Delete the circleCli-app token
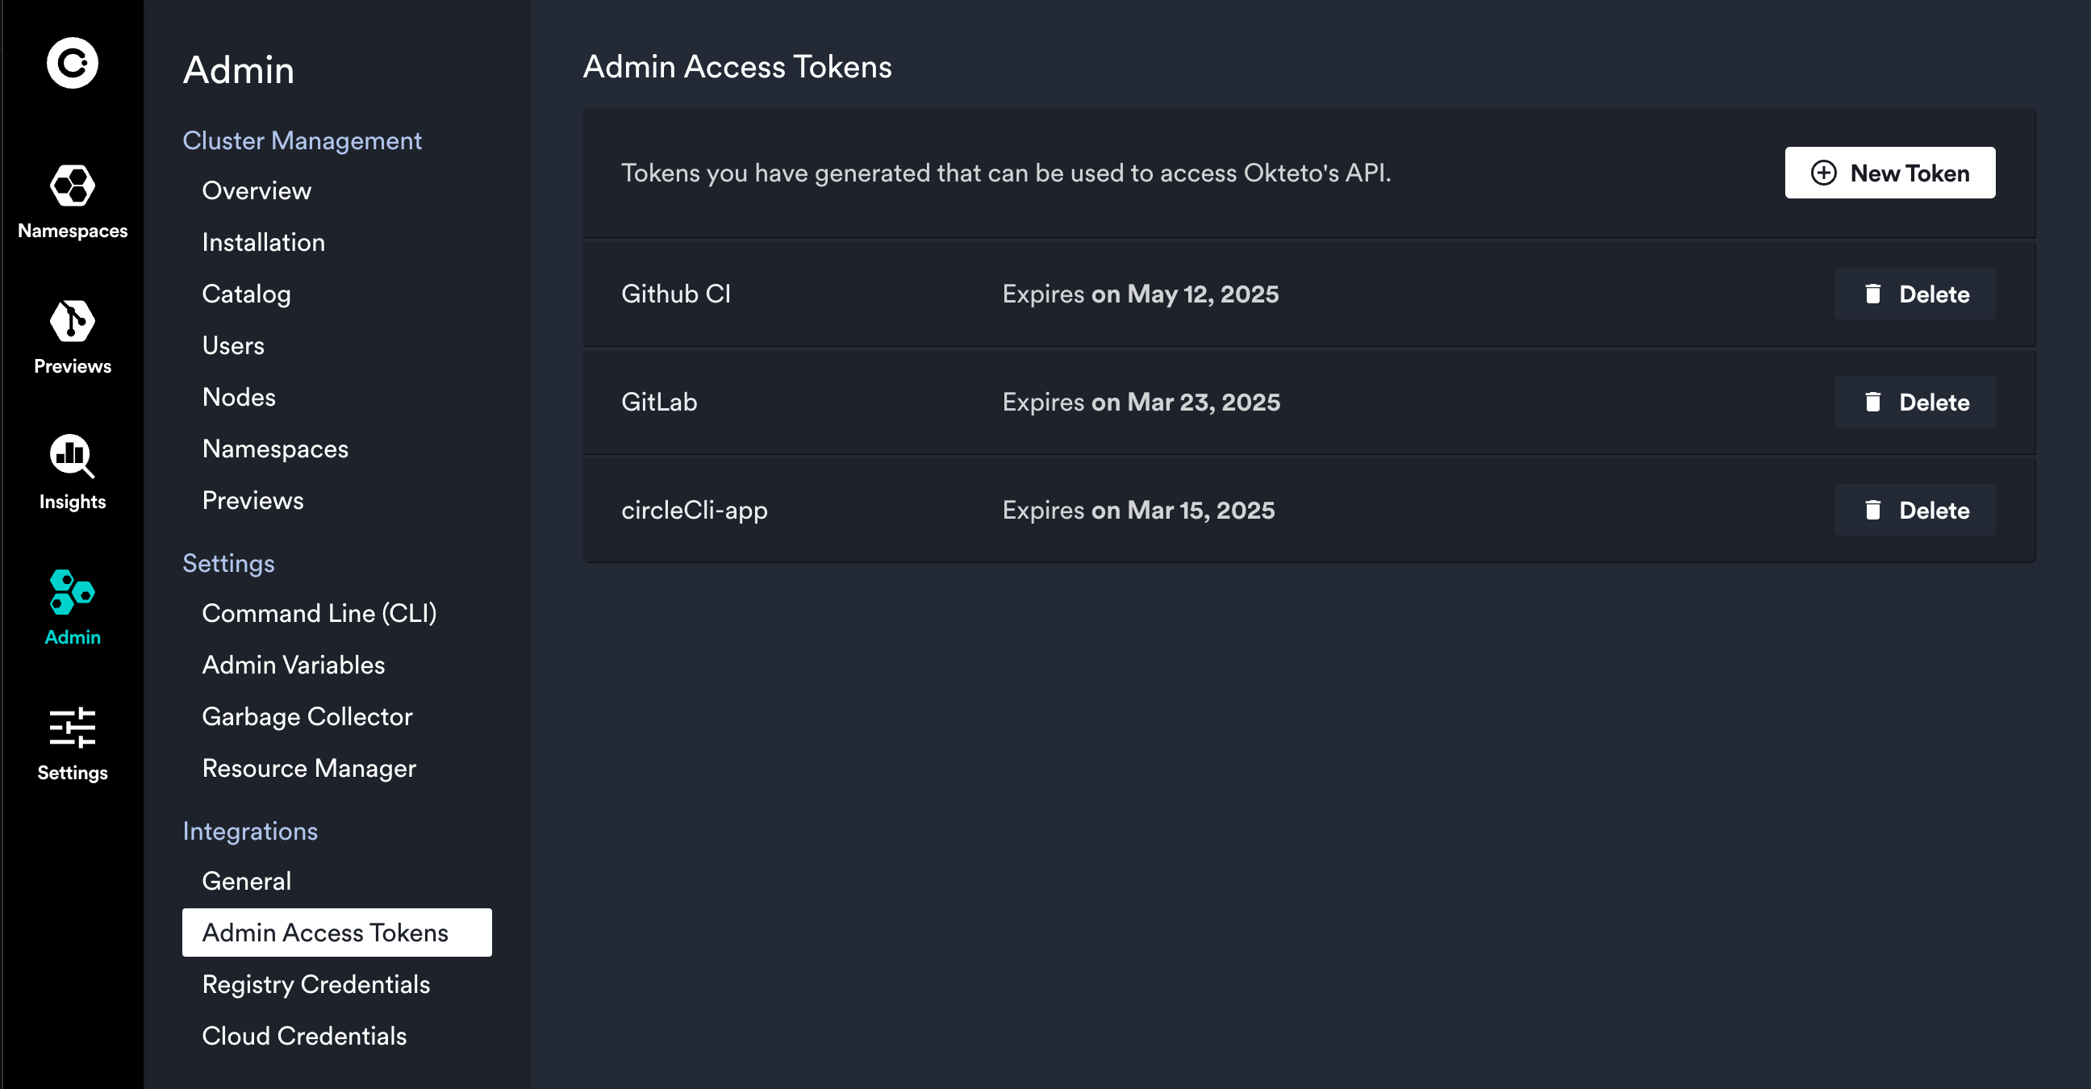This screenshot has height=1089, width=2091. tap(1915, 510)
